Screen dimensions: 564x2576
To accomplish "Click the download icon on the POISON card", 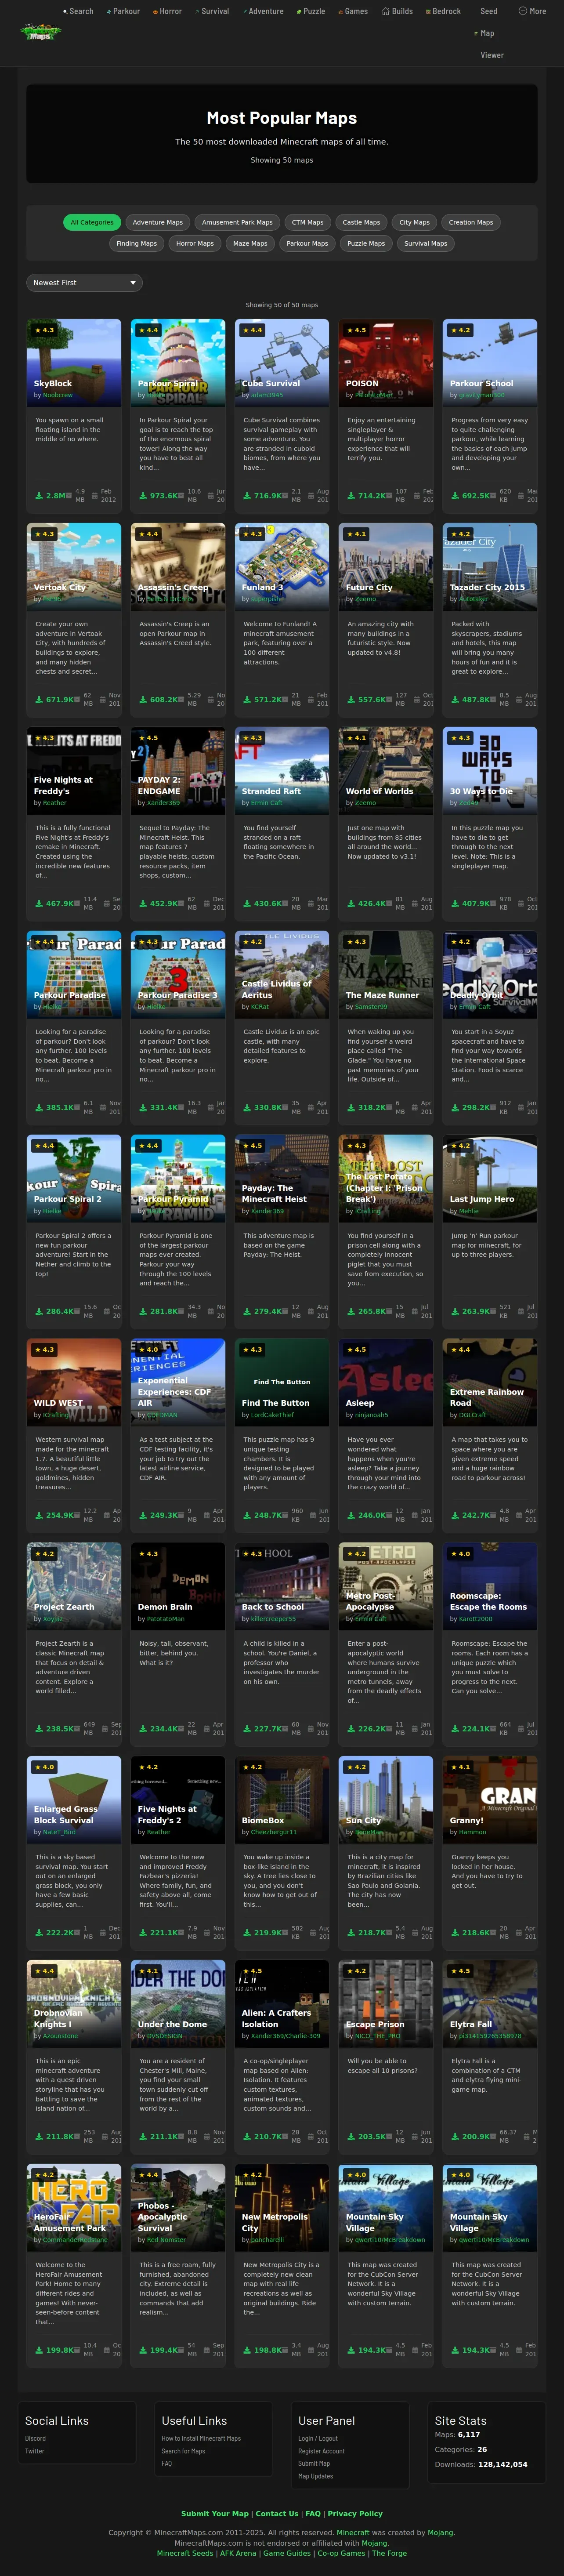I will click(351, 496).
